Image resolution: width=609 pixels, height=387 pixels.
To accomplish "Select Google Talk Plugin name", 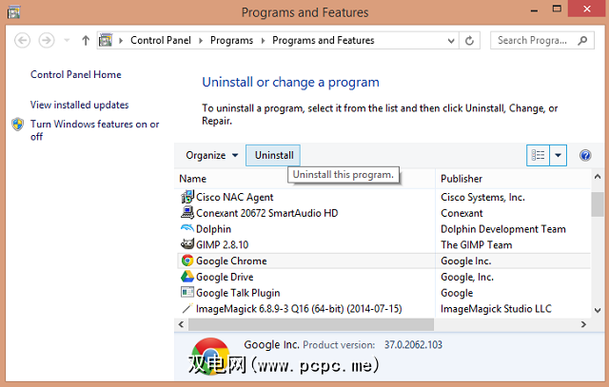I will pyautogui.click(x=238, y=293).
